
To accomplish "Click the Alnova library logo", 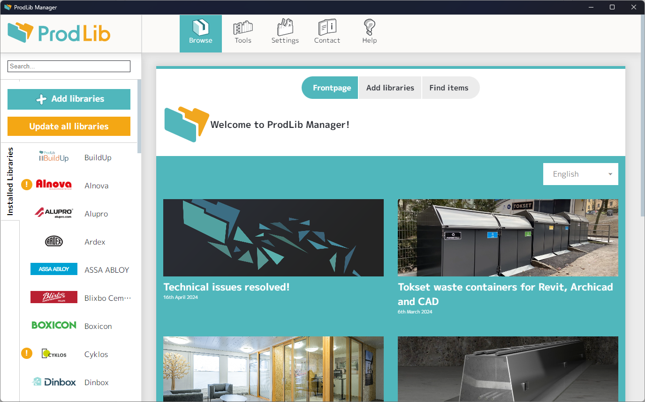I will click(x=54, y=185).
